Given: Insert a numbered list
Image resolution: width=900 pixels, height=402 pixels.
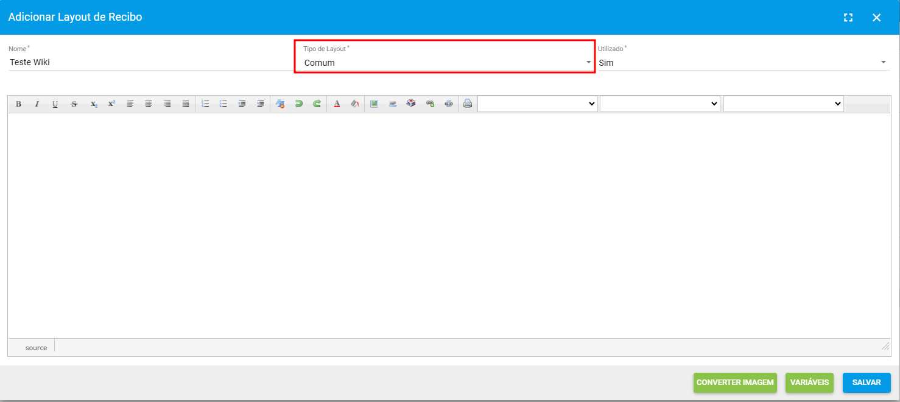Looking at the screenshot, I should tap(205, 104).
